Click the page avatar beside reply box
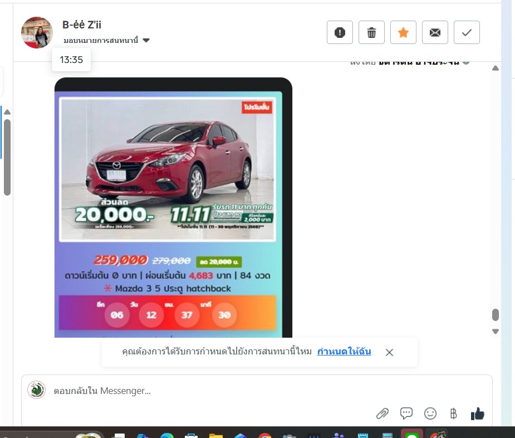The height and width of the screenshot is (438, 515). pyautogui.click(x=36, y=390)
